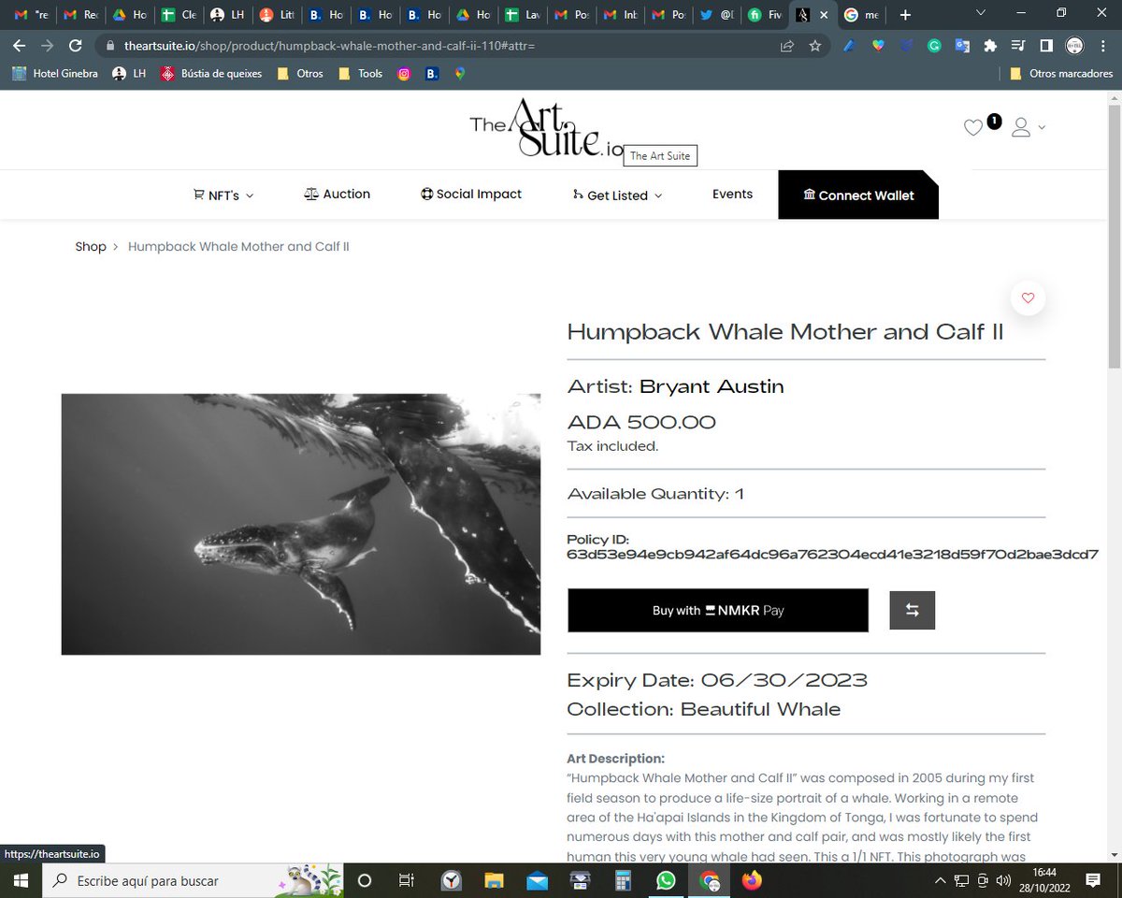Close the current Art Suite tab
The height and width of the screenshot is (898, 1122).
pyautogui.click(x=824, y=15)
